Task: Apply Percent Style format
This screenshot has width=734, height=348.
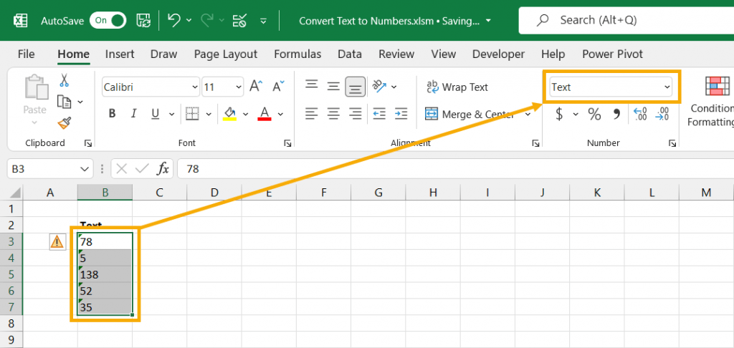Action: pyautogui.click(x=594, y=114)
